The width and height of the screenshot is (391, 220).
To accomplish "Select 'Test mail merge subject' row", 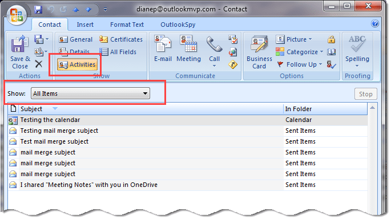I will (188, 141).
